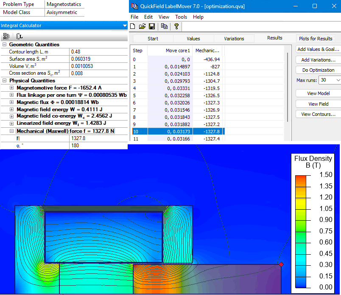Image resolution: width=341 pixels, height=295 pixels.
Task: Open the Max runs dropdown
Action: [x=338, y=80]
